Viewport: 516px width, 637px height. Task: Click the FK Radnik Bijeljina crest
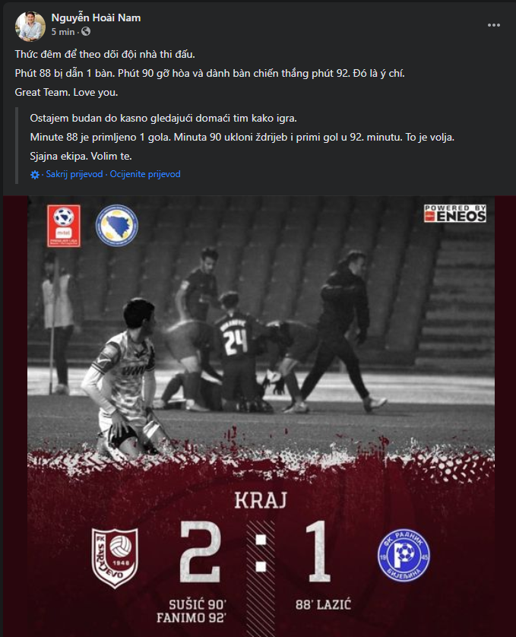tap(404, 556)
